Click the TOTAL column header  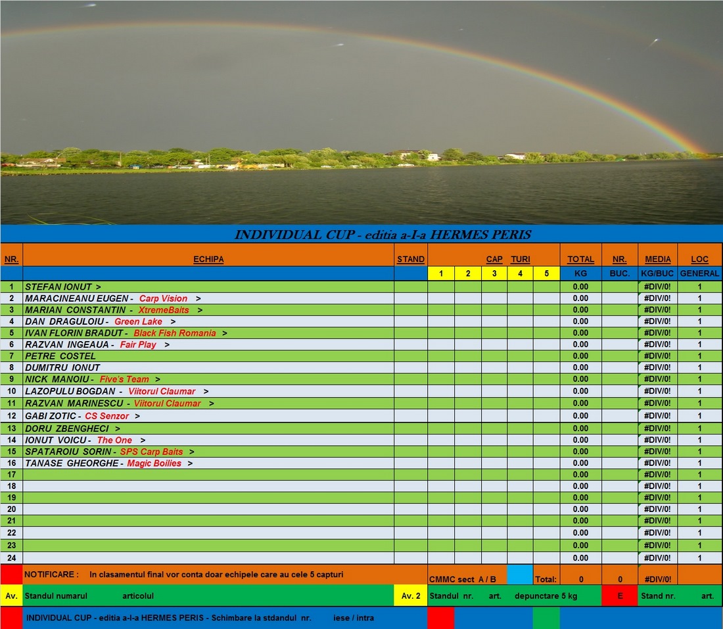(x=580, y=260)
